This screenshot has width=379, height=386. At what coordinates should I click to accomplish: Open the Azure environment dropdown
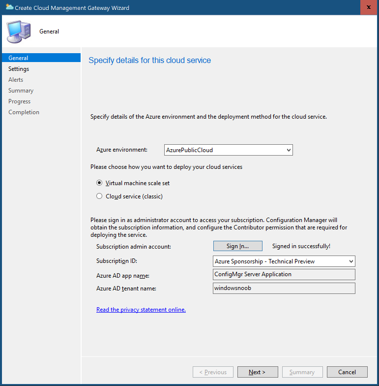click(x=228, y=150)
